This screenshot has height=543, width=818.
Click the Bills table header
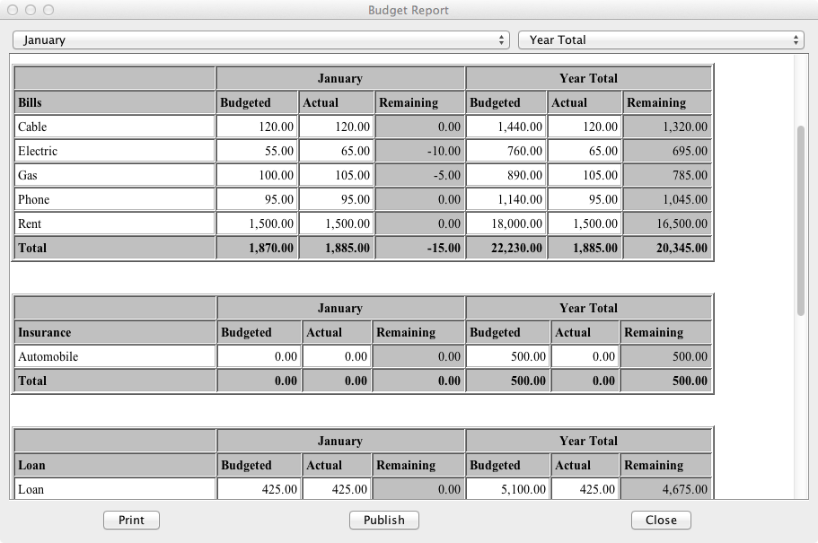click(115, 102)
